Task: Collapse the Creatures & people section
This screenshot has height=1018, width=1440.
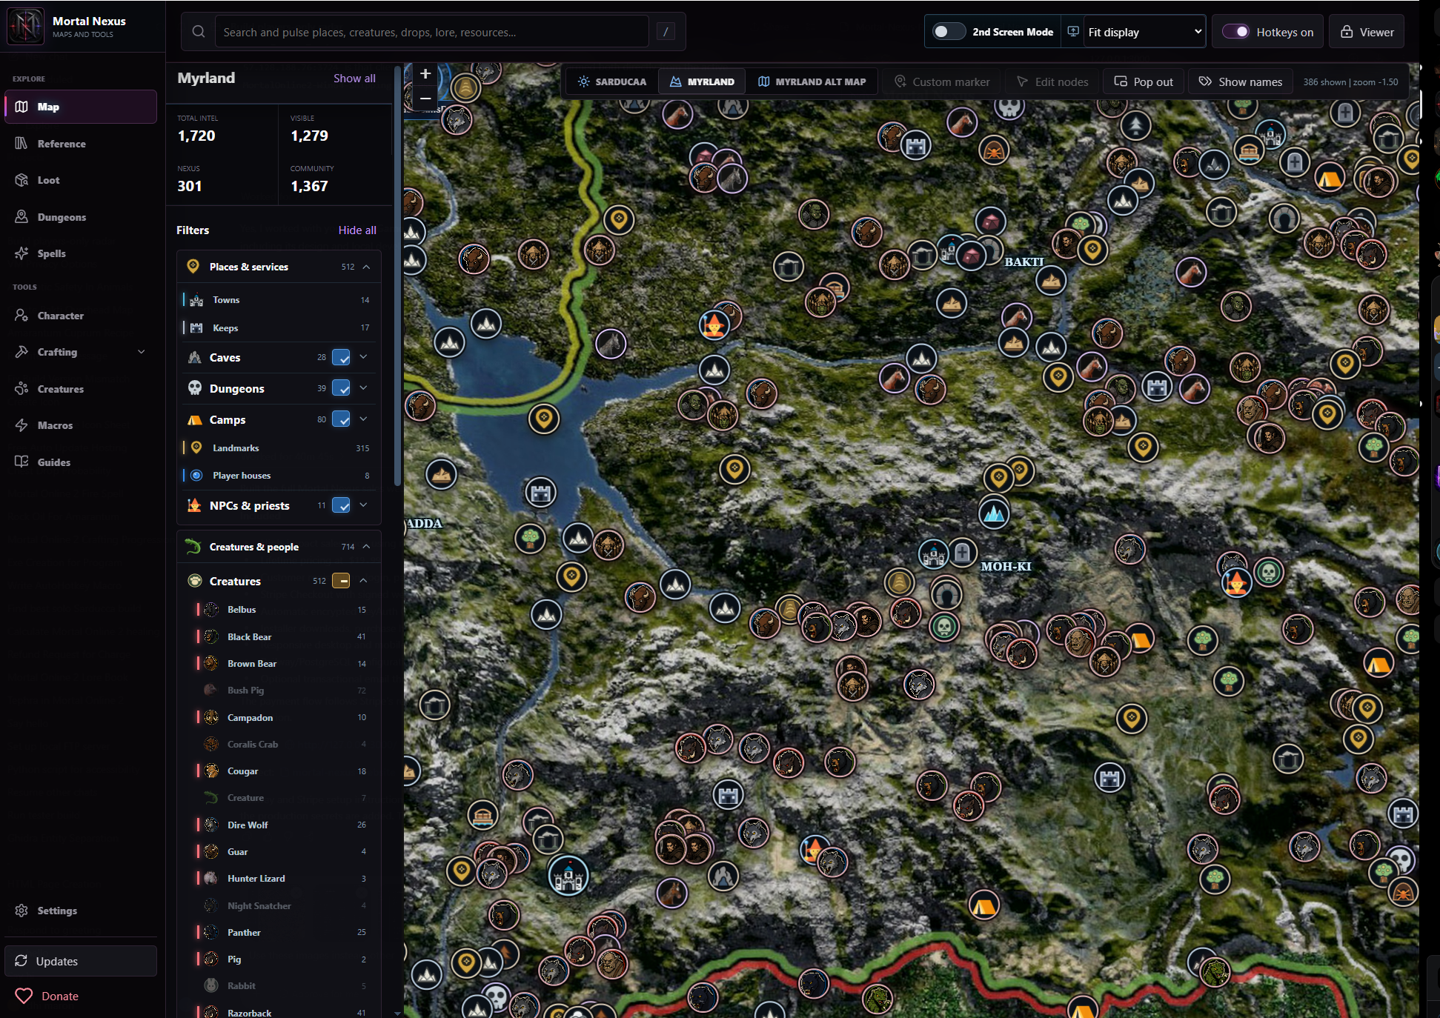Action: [x=366, y=547]
